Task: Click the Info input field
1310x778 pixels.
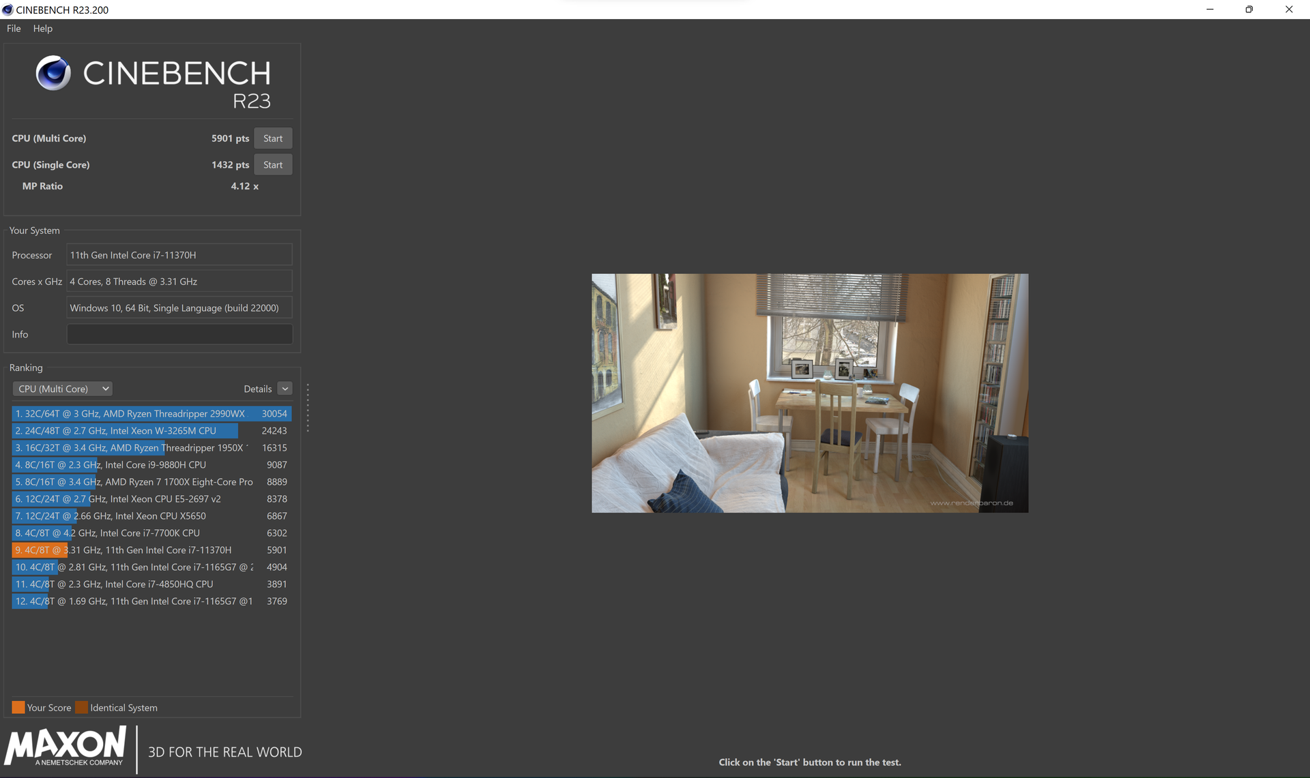Action: pos(179,333)
